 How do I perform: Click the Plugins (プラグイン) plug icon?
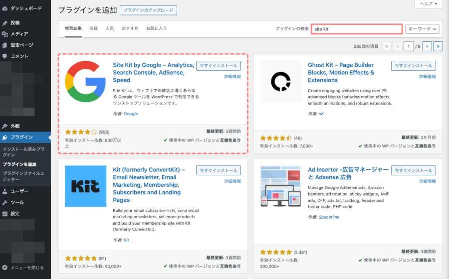pyautogui.click(x=4, y=137)
